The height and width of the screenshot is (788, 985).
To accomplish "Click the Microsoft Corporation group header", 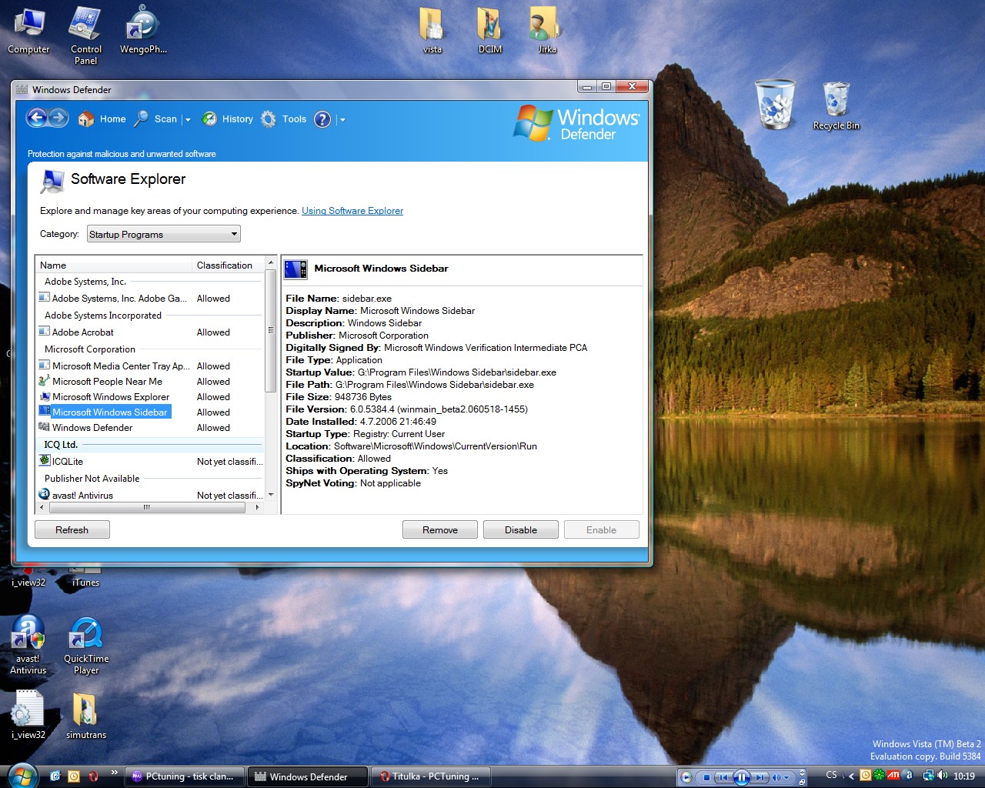I will 150,349.
